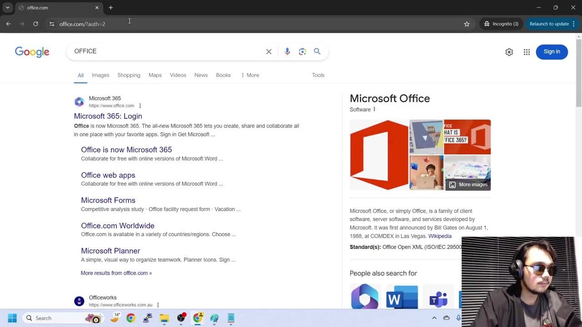Go back to the previous page
This screenshot has width=582, height=327.
point(8,24)
